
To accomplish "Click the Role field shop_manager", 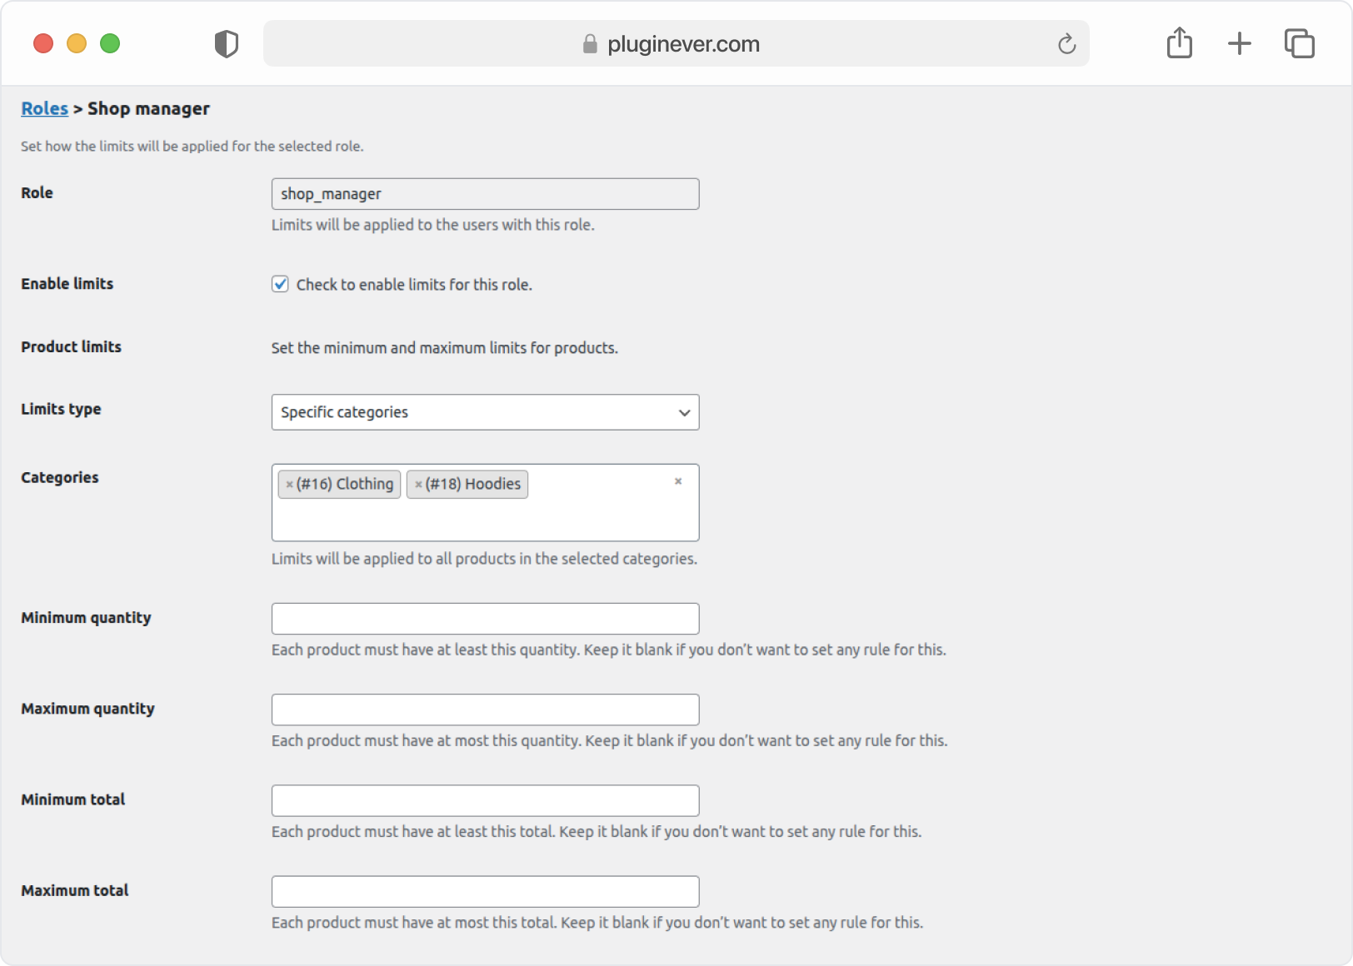I will coord(485,194).
